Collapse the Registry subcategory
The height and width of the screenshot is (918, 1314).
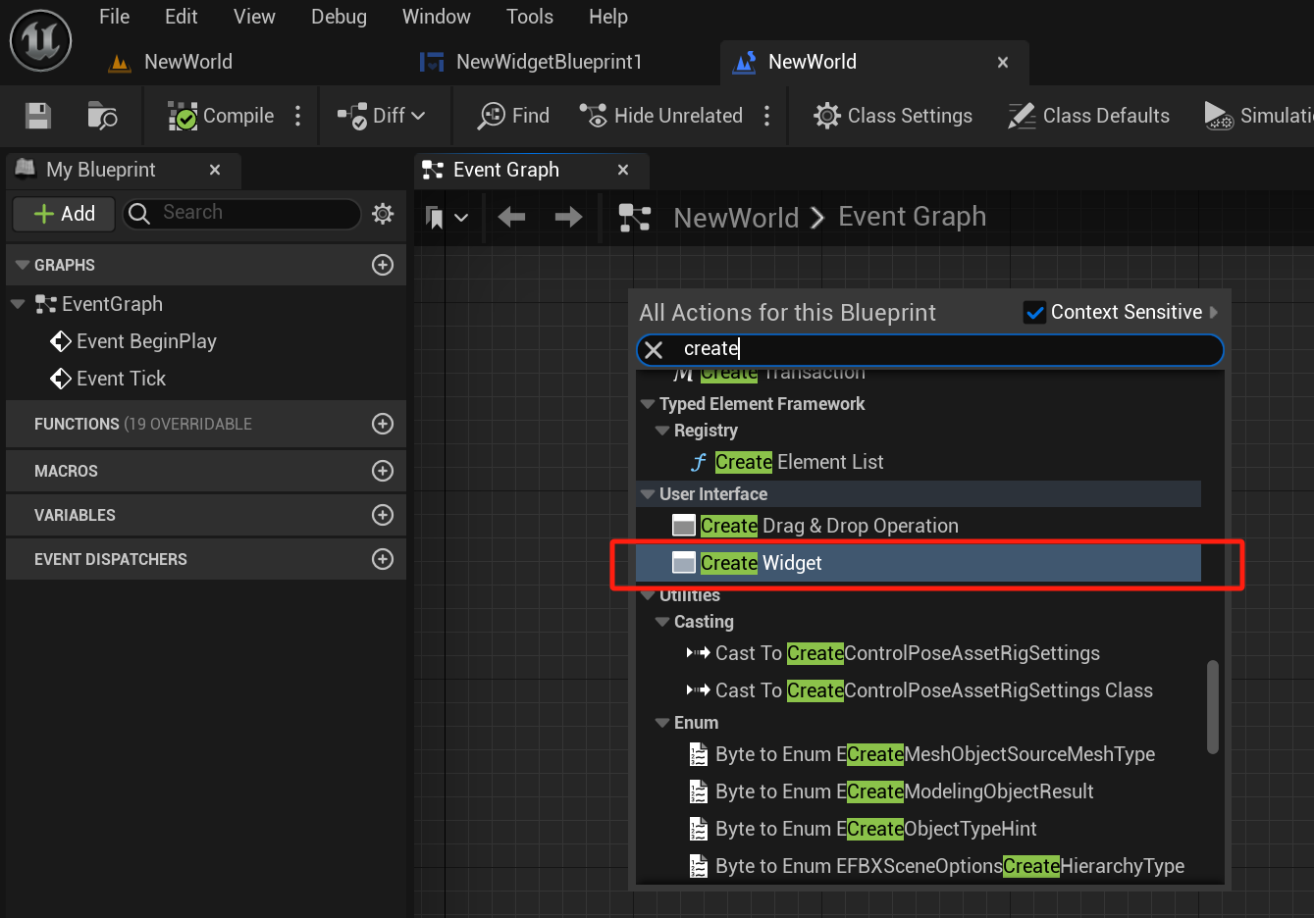click(x=662, y=431)
